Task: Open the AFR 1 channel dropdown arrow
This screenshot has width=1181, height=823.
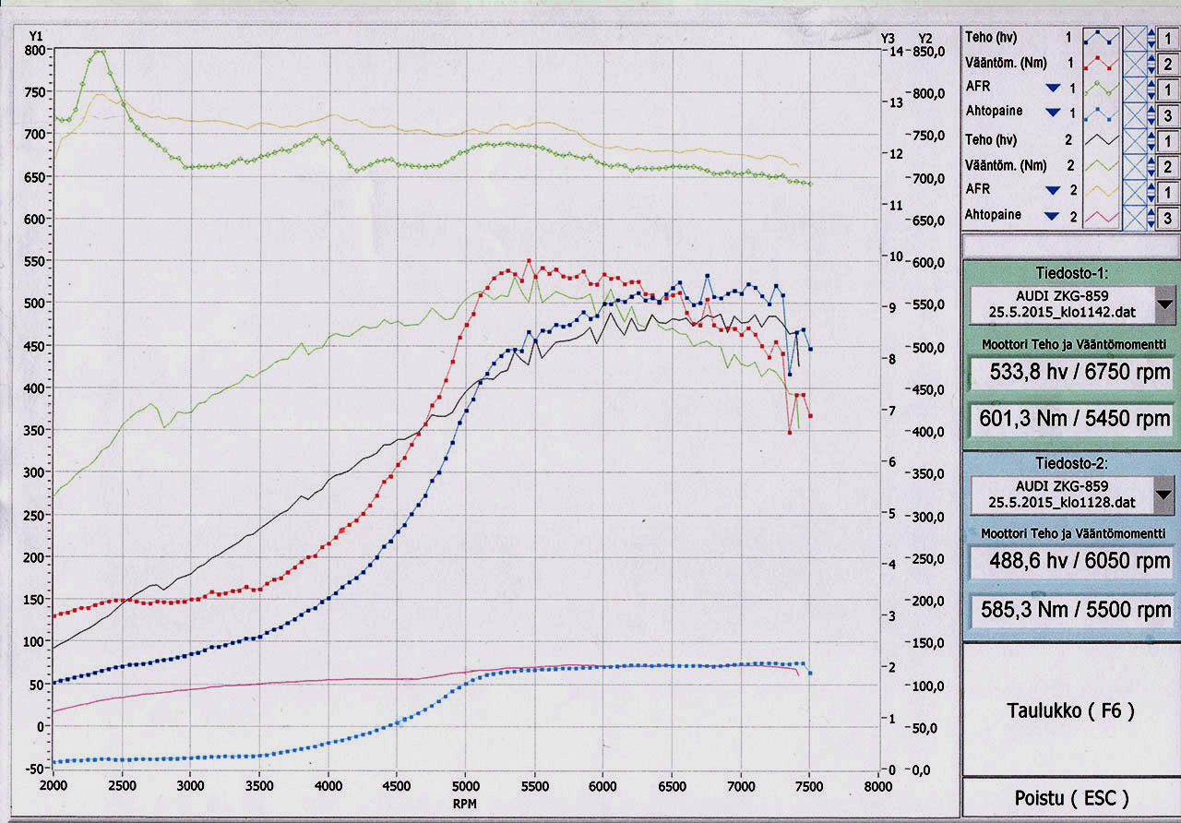Action: (1052, 89)
